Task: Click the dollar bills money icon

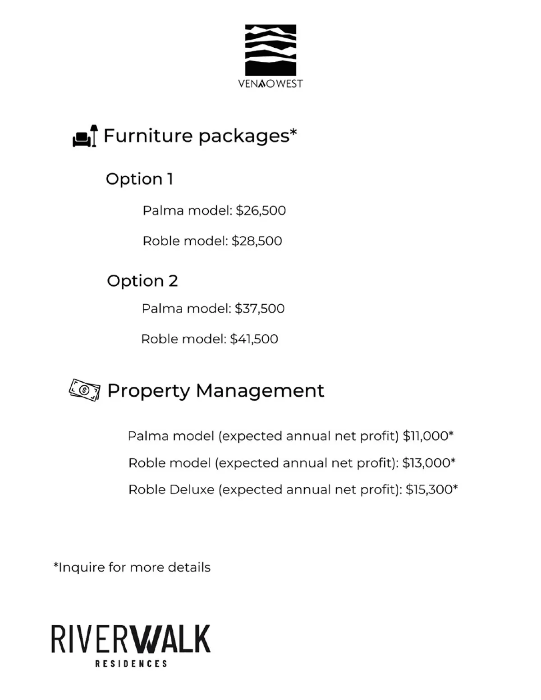Action: tap(84, 390)
